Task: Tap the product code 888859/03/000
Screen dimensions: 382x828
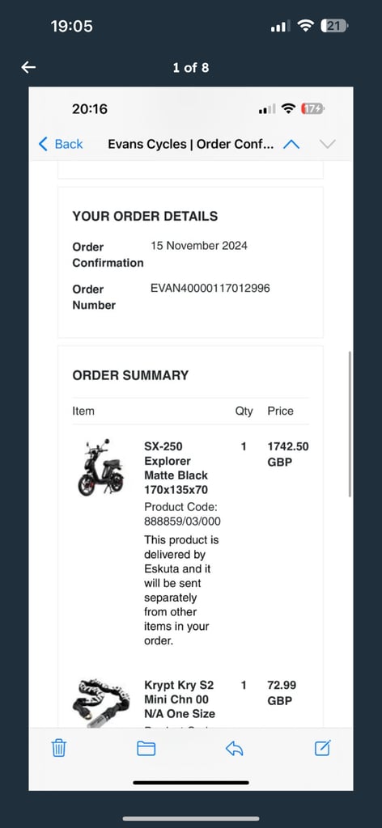Action: tap(182, 522)
